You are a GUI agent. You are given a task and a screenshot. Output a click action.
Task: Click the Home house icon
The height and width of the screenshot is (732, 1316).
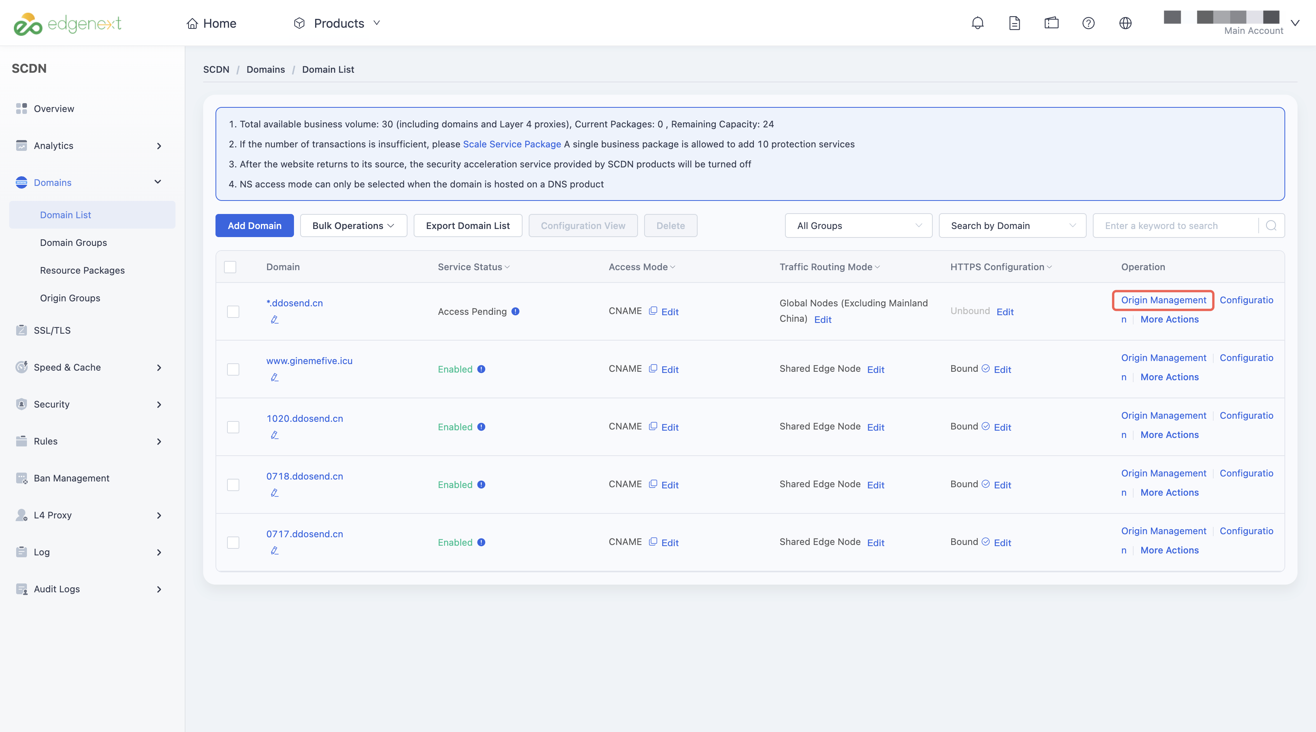(x=192, y=23)
